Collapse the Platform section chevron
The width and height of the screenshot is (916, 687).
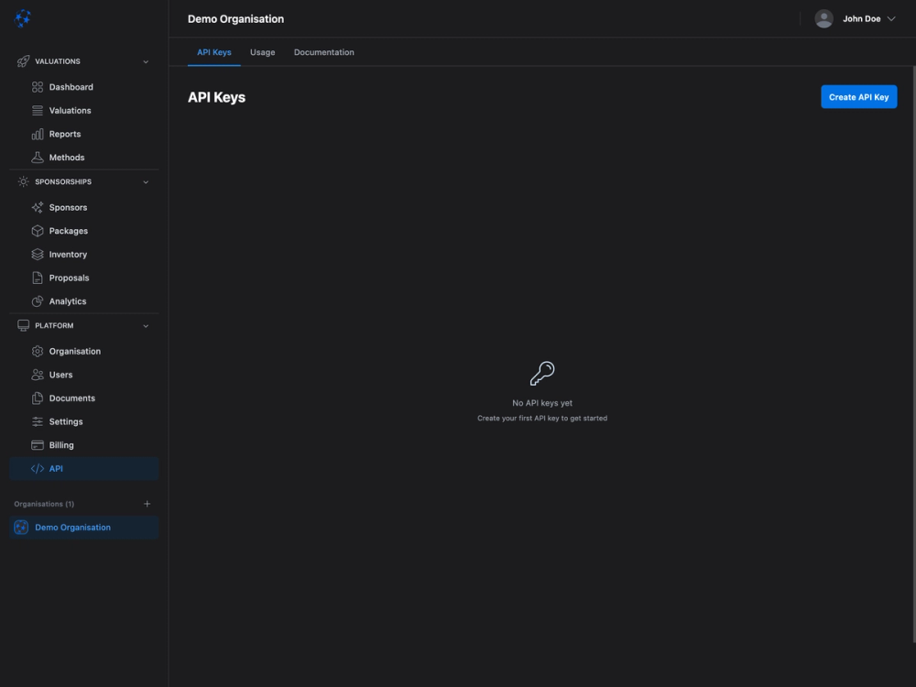click(145, 325)
